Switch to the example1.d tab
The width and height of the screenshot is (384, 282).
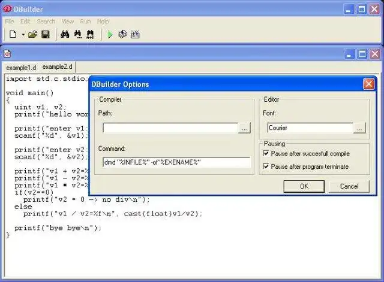coord(21,68)
